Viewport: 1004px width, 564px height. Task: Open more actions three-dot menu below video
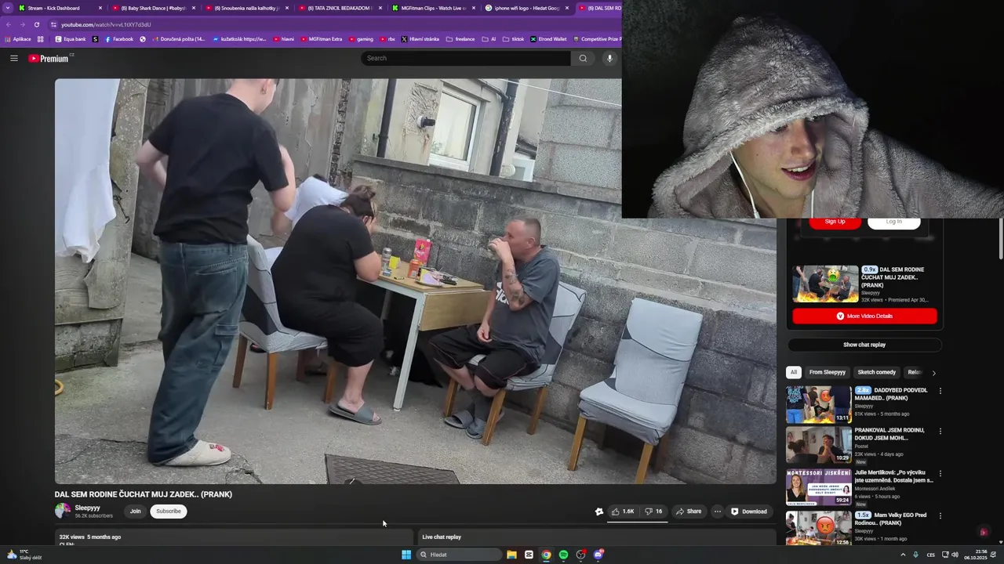tap(717, 512)
